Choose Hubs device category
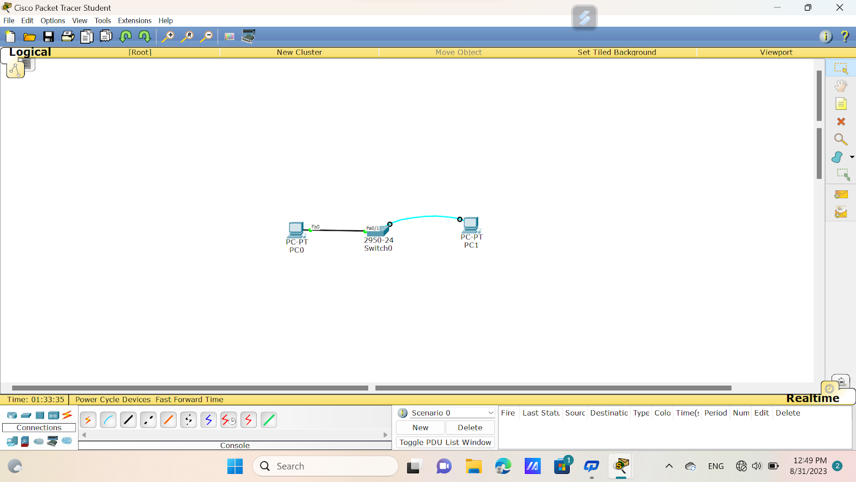 coord(40,415)
